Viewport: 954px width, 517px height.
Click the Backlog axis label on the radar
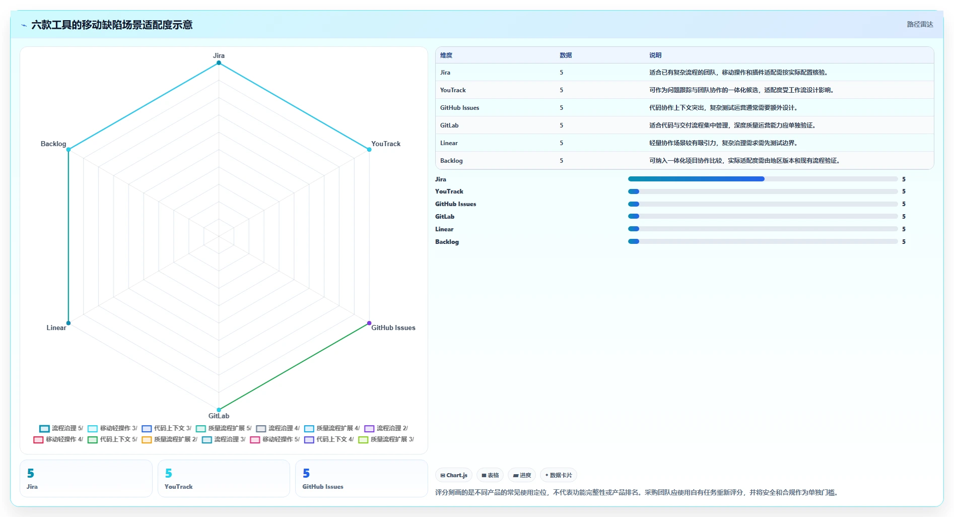[x=53, y=144]
